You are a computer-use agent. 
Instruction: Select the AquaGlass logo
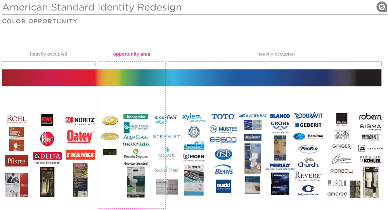pos(136,137)
